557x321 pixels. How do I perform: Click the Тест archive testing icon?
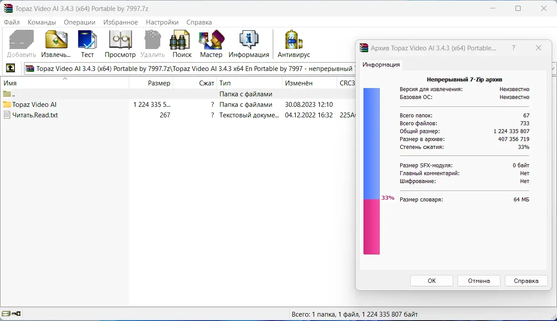[x=87, y=42]
